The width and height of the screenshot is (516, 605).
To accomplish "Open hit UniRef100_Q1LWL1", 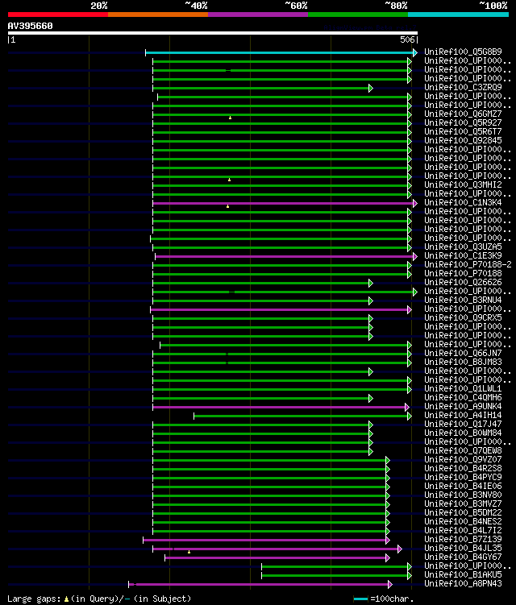I will (463, 389).
